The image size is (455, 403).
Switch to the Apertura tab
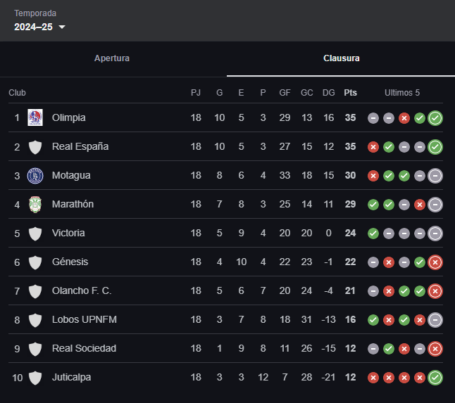112,58
